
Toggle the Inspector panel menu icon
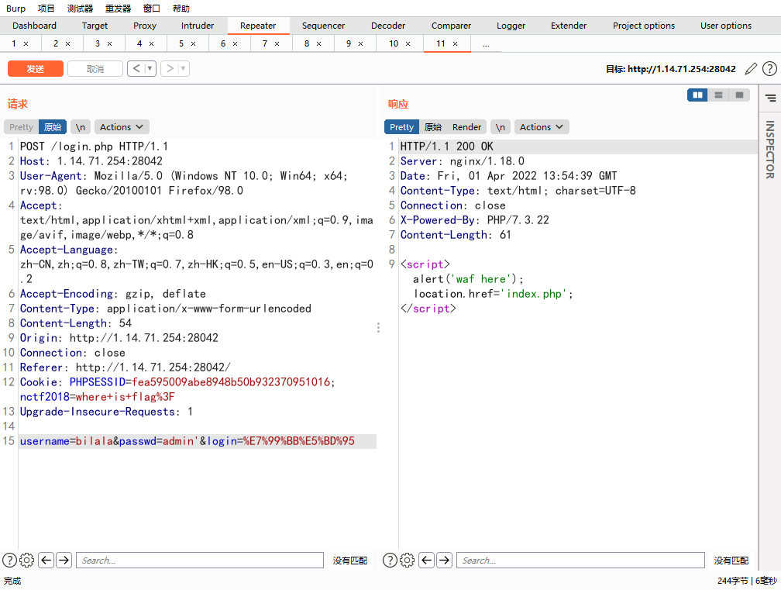click(x=770, y=98)
